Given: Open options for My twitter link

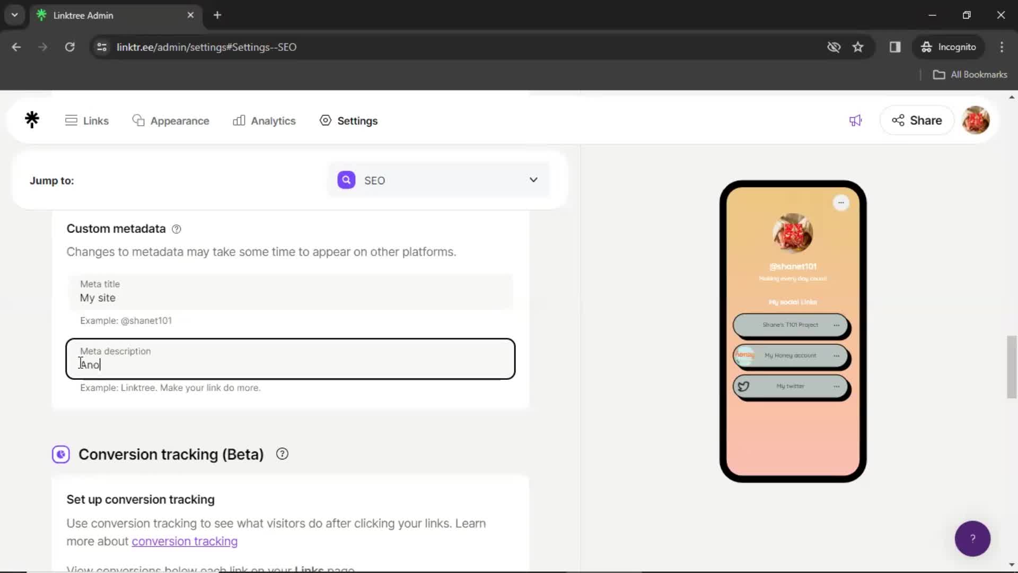Looking at the screenshot, I should (836, 386).
